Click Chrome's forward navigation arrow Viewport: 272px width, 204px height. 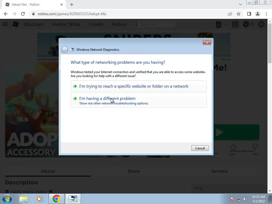click(14, 14)
